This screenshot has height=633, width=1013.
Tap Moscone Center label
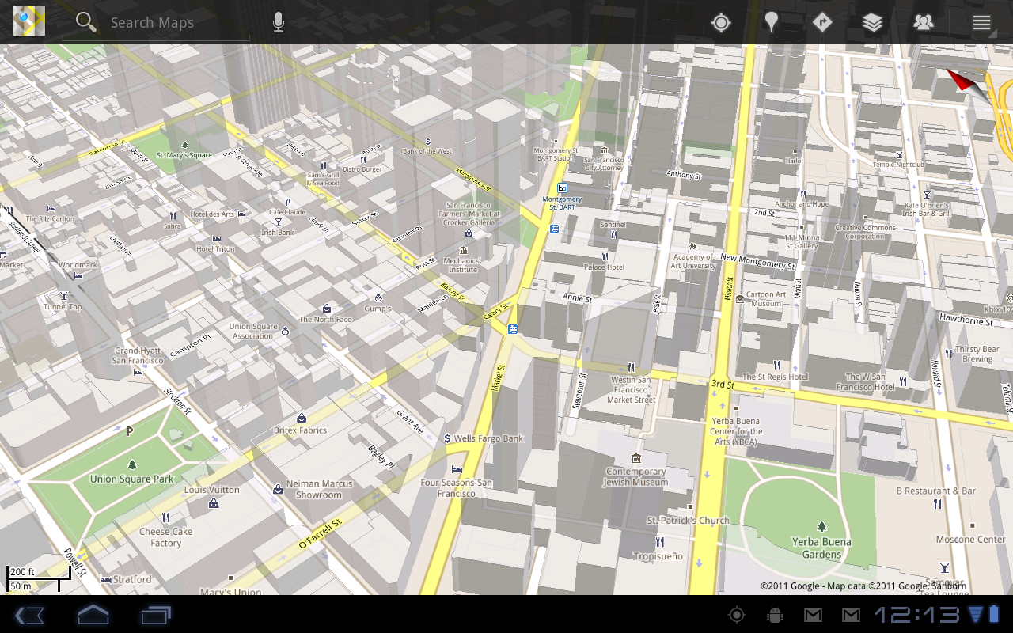click(970, 540)
